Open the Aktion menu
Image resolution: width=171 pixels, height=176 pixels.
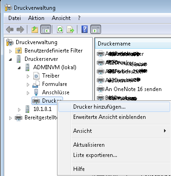click(36, 18)
